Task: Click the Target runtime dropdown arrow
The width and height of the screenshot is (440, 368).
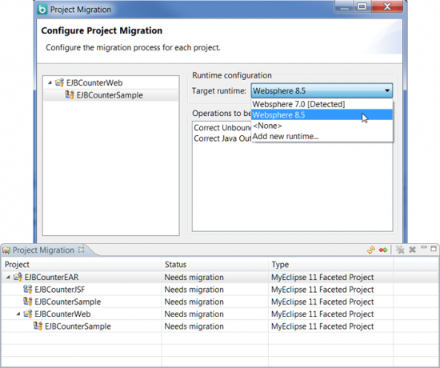Action: click(x=387, y=90)
